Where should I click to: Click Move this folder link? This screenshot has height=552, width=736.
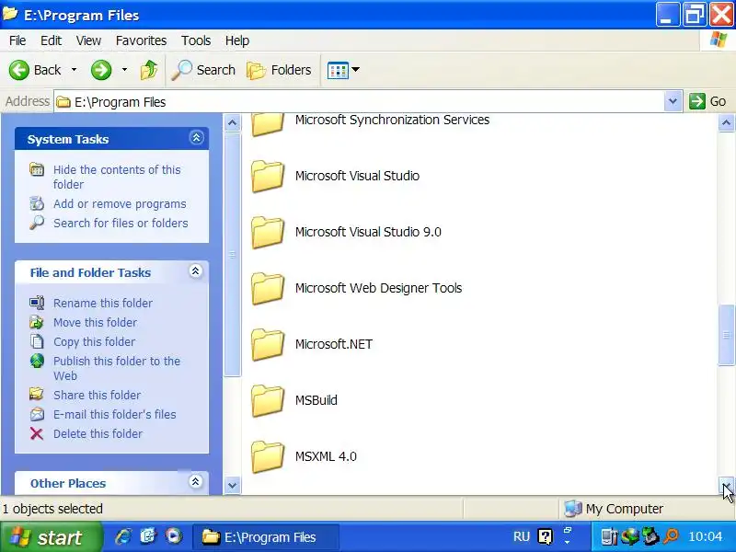point(96,323)
